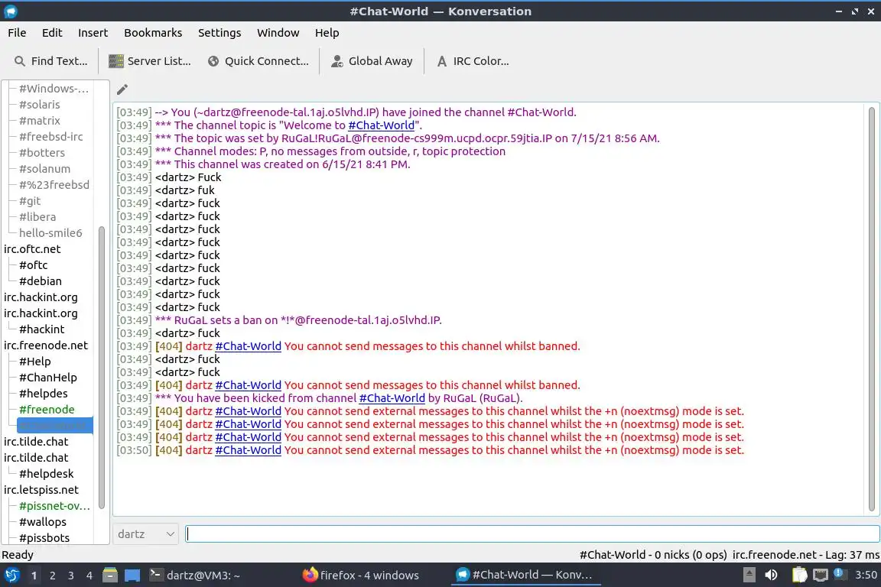The height and width of the screenshot is (587, 881).
Task: Open the Window menu
Action: [278, 33]
